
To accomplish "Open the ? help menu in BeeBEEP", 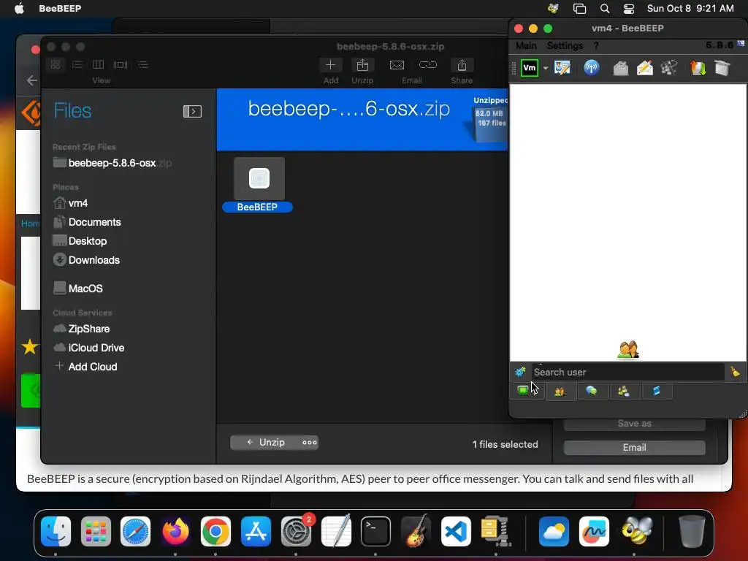I will (x=596, y=46).
